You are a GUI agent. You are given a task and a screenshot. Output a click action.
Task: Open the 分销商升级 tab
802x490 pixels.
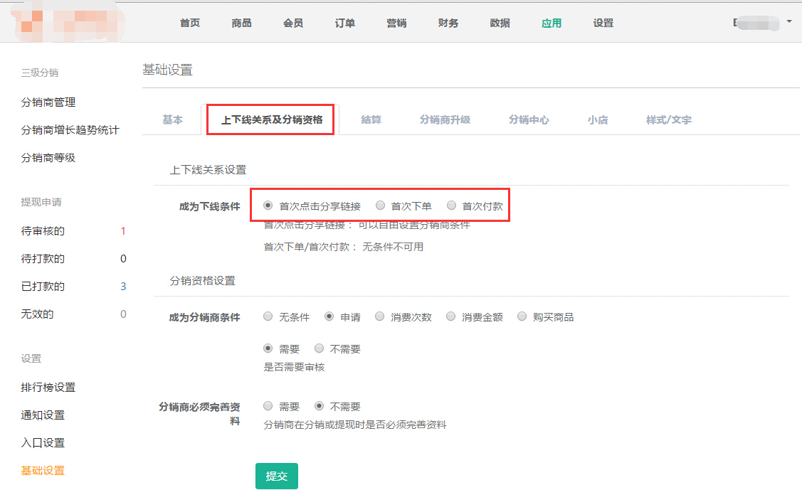pos(445,119)
